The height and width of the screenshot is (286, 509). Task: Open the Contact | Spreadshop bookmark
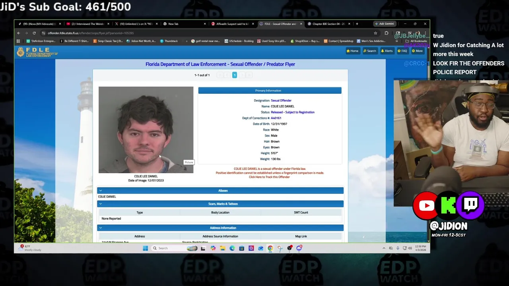tap(338, 41)
